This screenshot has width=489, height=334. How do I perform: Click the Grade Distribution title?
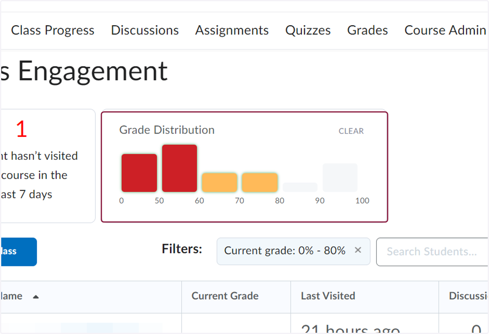(167, 130)
